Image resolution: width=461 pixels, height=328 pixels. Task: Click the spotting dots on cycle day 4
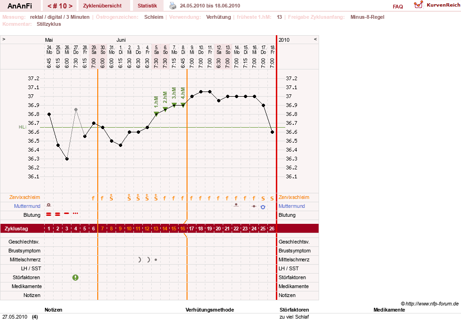(x=76, y=213)
